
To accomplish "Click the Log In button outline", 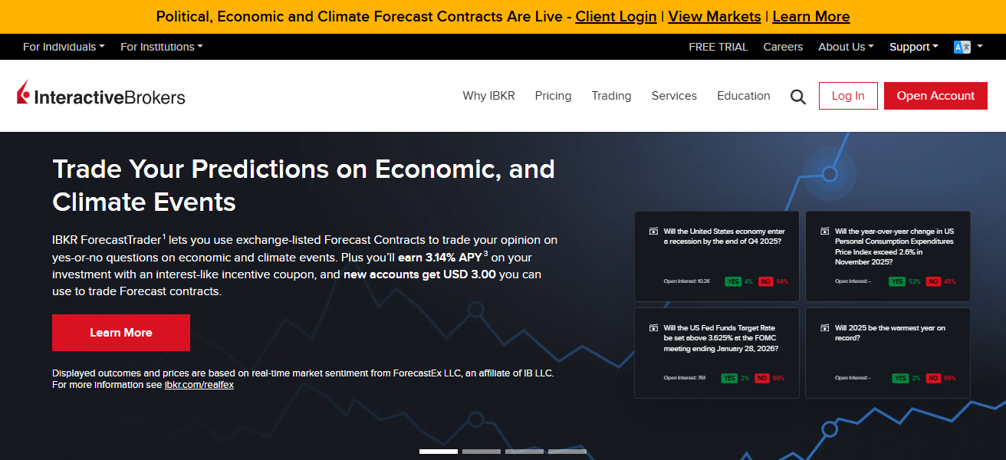I will (848, 96).
